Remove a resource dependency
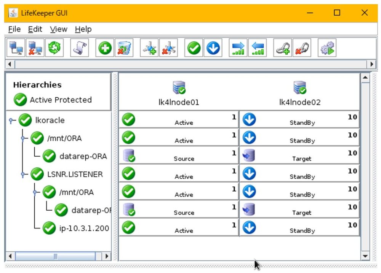Image resolution: width=381 pixels, height=273 pixels. pyautogui.click(x=303, y=48)
